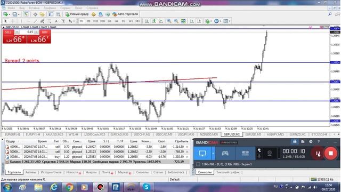The height and width of the screenshot is (192, 341).
Task: Open Bandicam help question mark icon
Action: 319,142
